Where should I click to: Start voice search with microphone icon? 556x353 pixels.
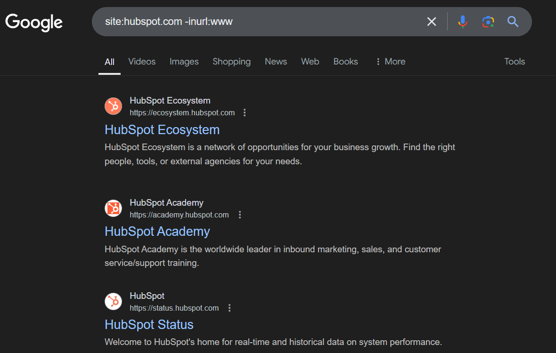[x=462, y=22]
